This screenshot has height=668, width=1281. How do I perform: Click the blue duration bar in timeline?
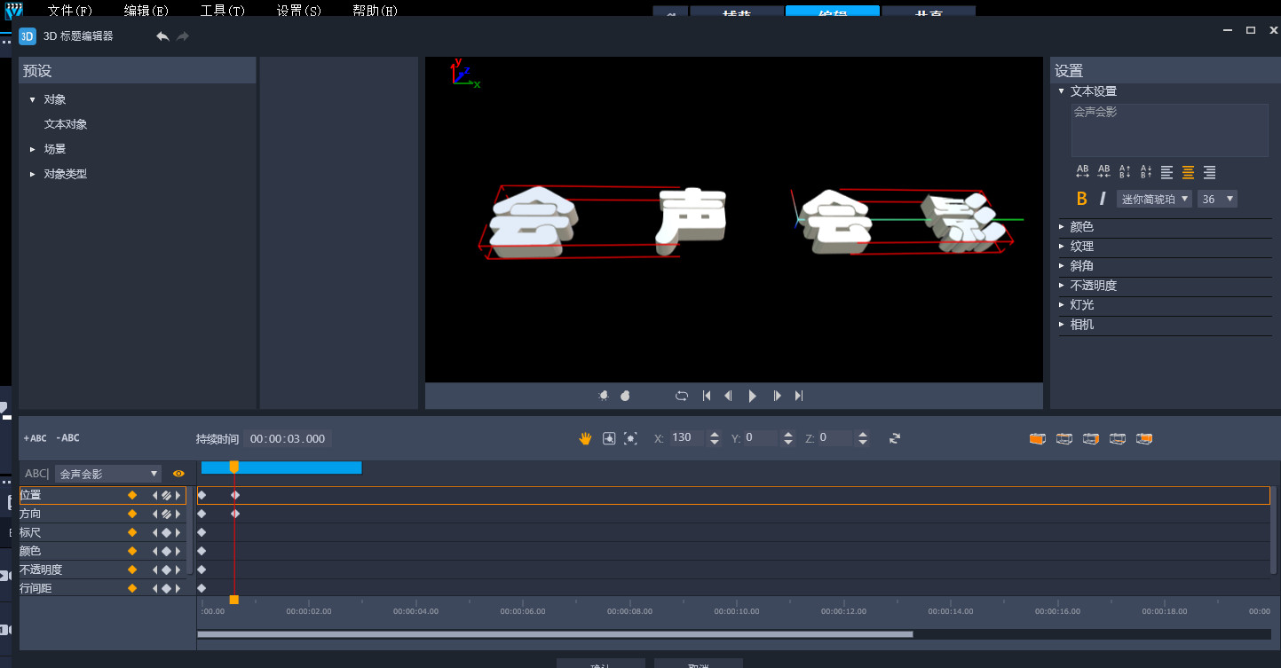pyautogui.click(x=281, y=468)
